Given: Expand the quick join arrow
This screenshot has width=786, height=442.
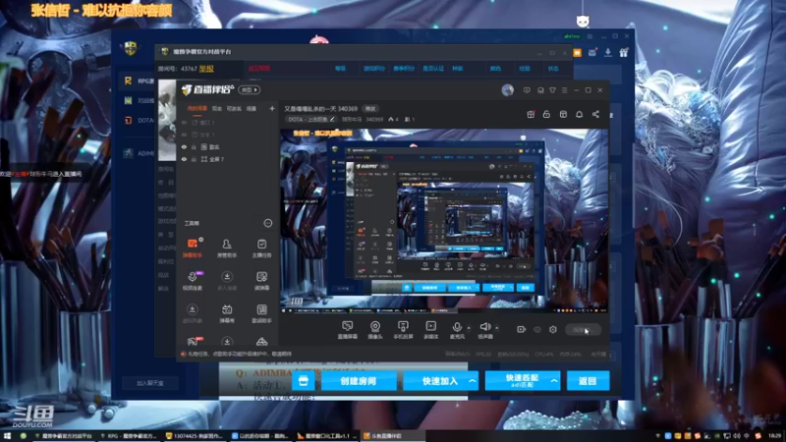Looking at the screenshot, I should (473, 381).
